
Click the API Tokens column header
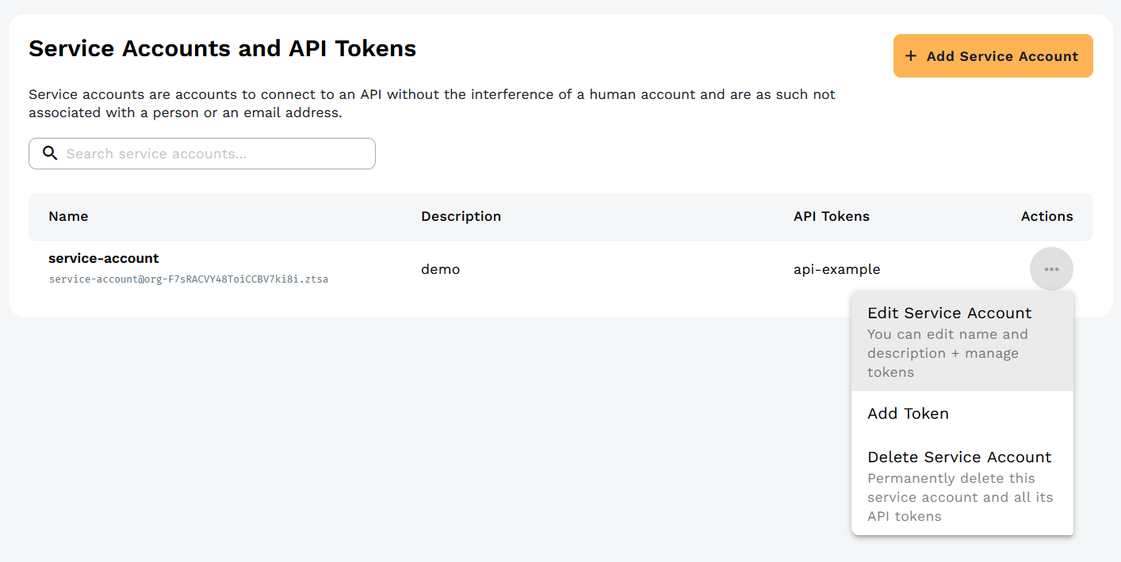(x=831, y=216)
